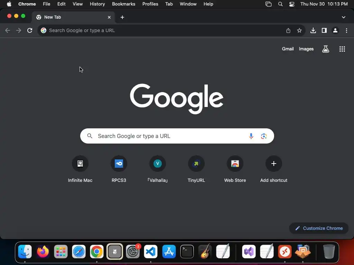
Task: Close the New Tab tab
Action: point(109,17)
